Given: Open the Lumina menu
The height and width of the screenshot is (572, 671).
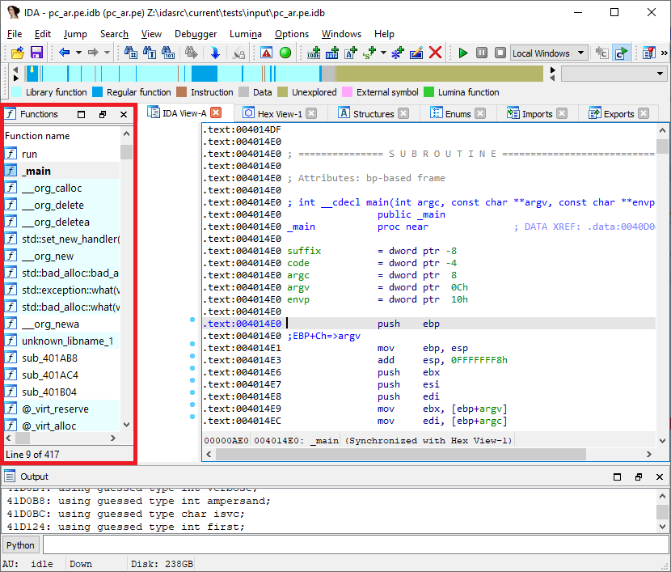Looking at the screenshot, I should tap(246, 34).
